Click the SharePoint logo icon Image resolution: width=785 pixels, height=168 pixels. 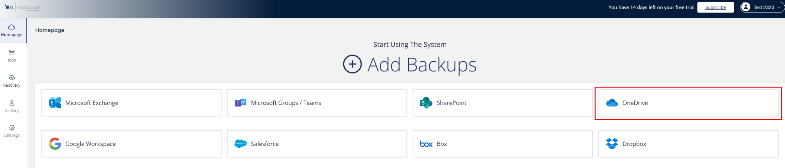426,103
